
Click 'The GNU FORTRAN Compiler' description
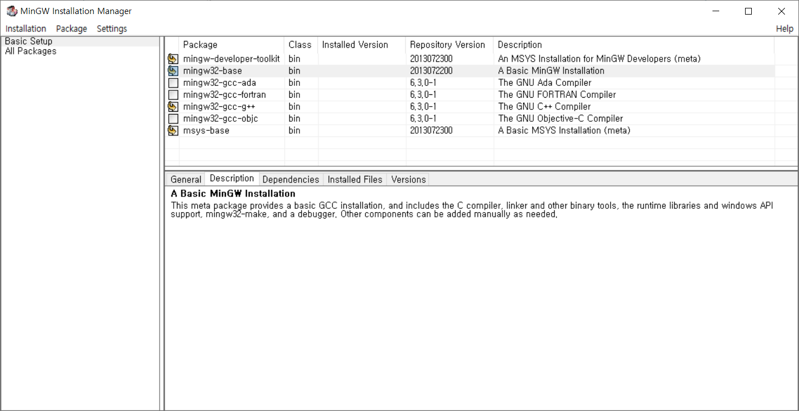click(557, 95)
